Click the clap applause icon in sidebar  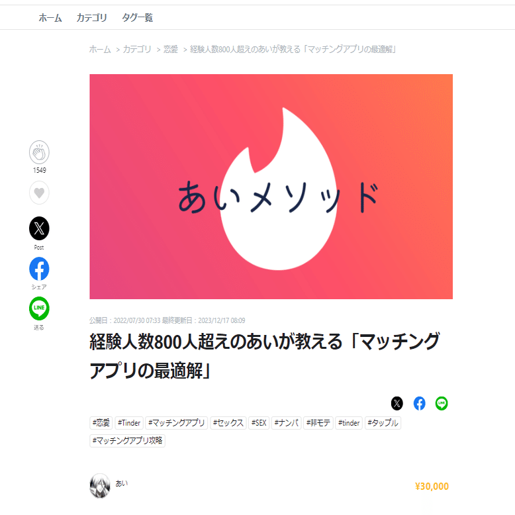click(x=39, y=152)
